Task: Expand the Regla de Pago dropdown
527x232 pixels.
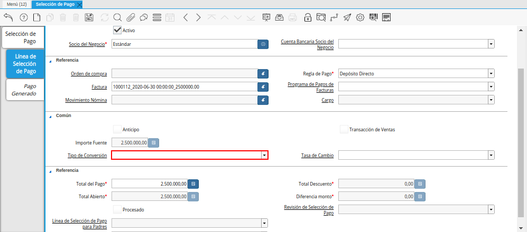Action: [491, 74]
